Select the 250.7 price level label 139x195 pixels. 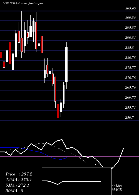(130, 117)
